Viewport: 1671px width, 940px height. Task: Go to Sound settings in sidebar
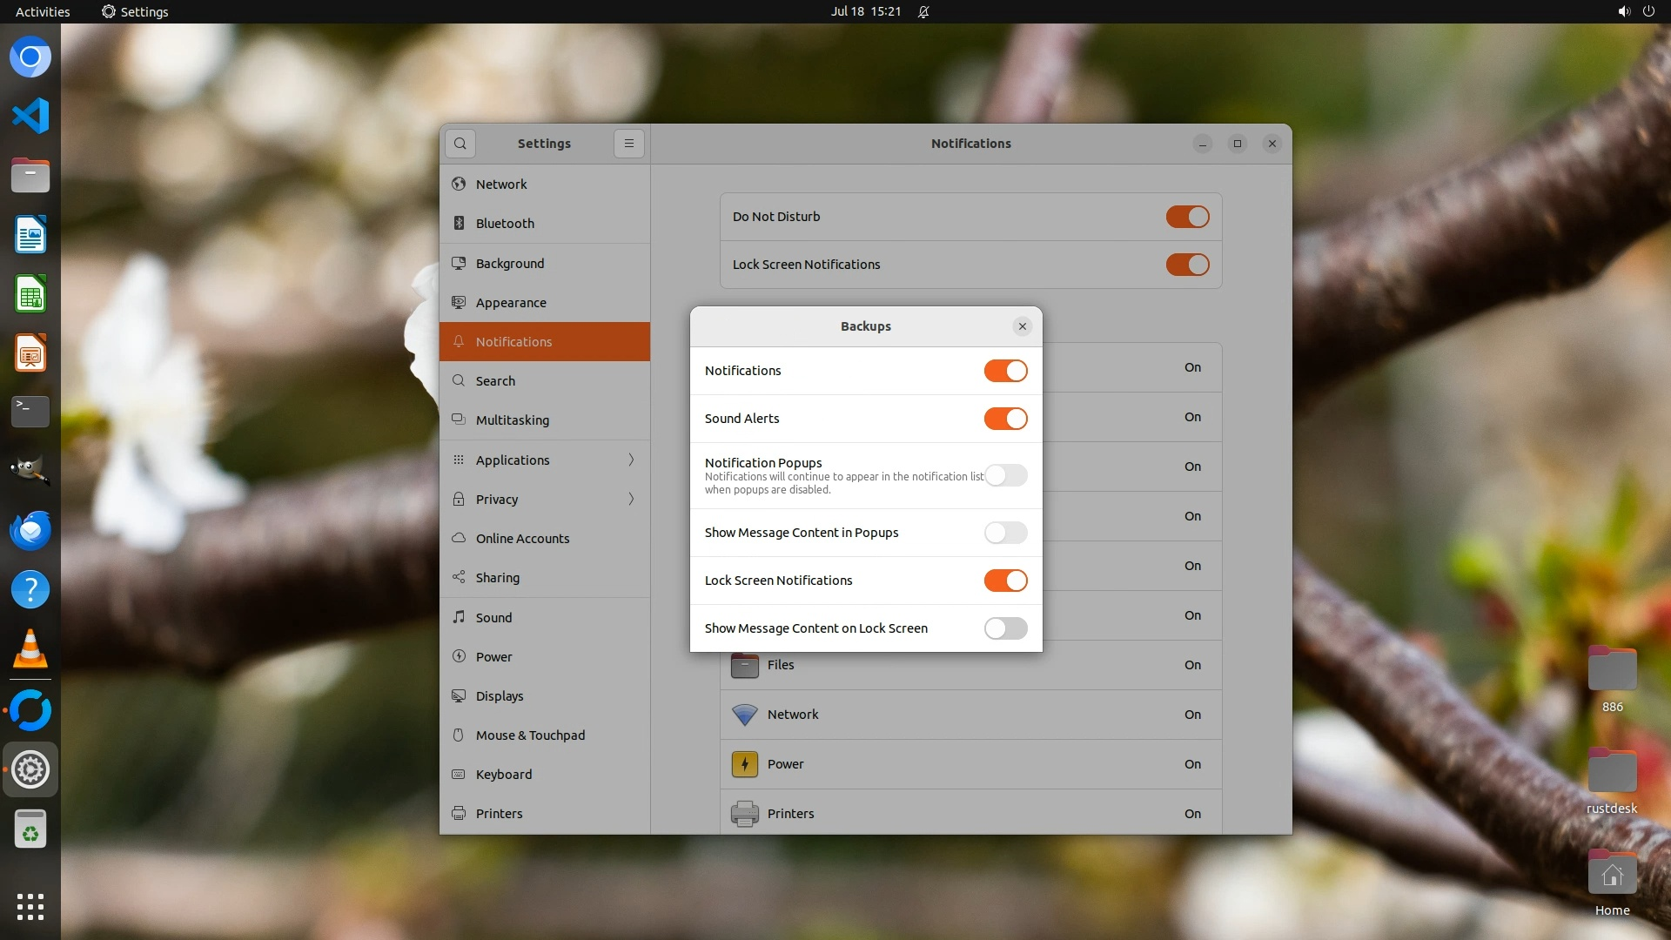[493, 618]
